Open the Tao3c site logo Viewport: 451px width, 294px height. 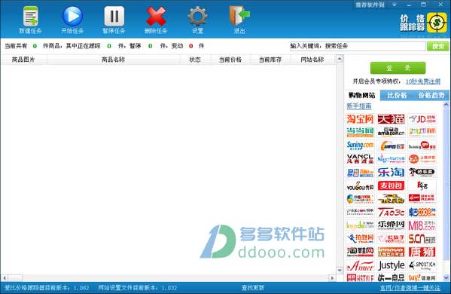click(x=391, y=213)
